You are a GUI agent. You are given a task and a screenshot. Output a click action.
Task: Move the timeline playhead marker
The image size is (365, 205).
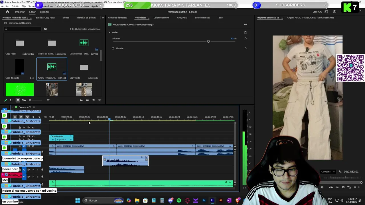click(x=109, y=119)
